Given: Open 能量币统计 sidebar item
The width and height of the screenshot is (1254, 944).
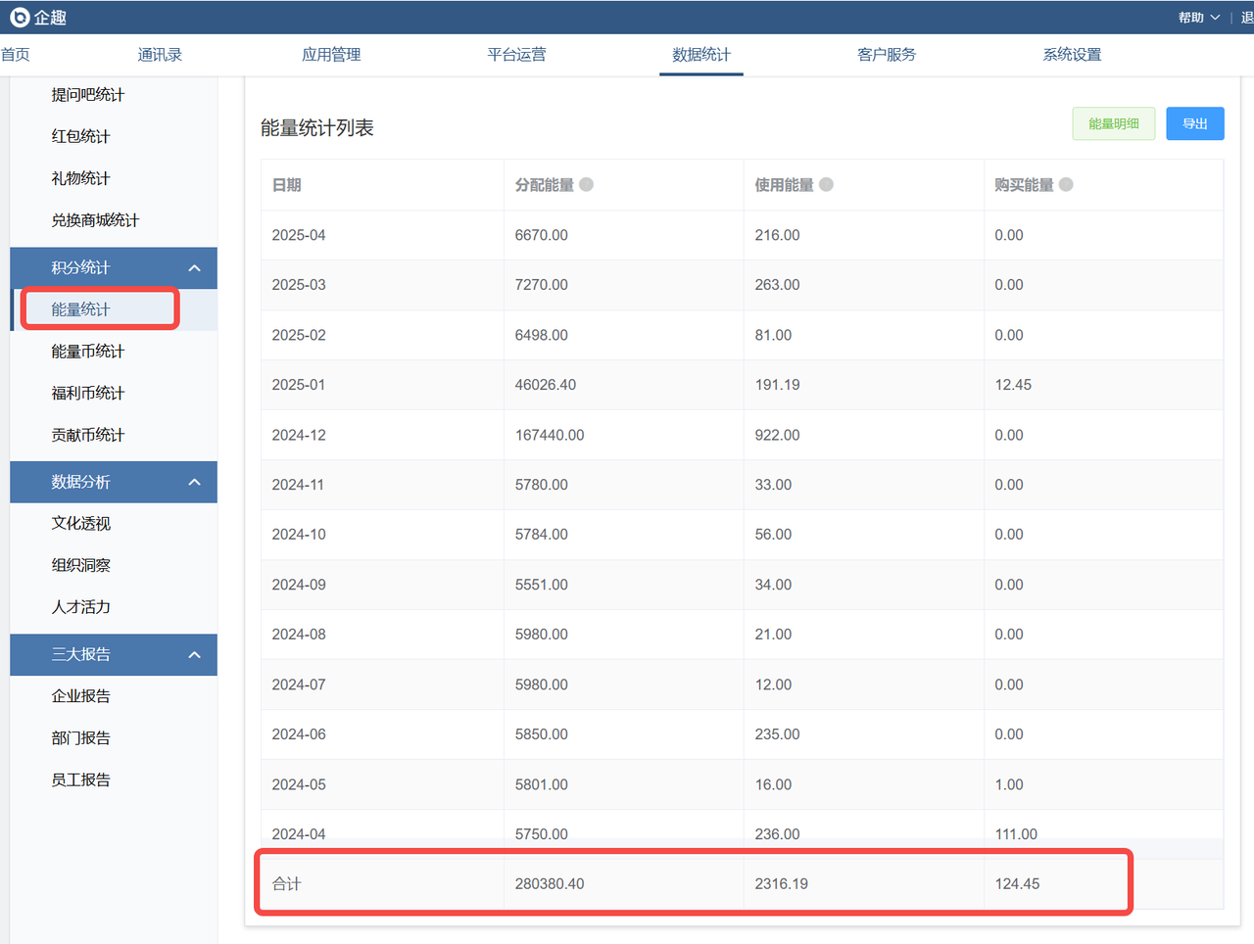Looking at the screenshot, I should [88, 352].
